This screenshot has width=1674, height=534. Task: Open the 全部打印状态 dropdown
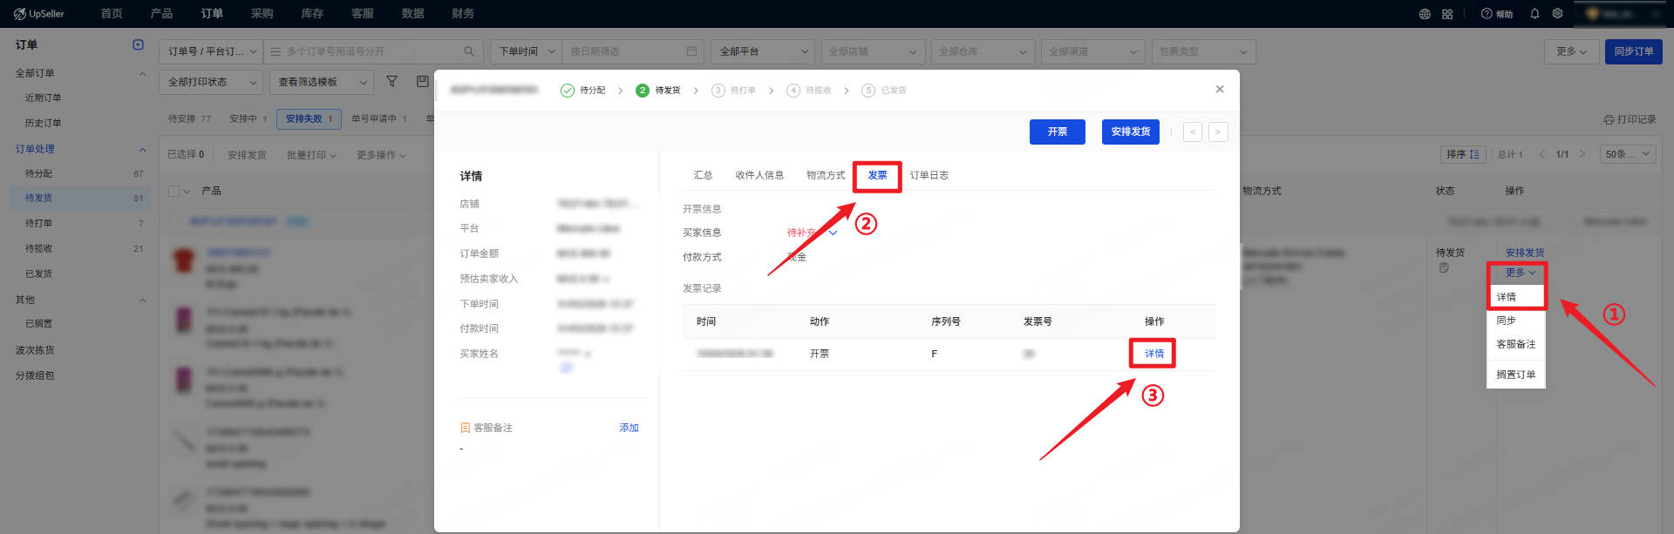point(211,82)
